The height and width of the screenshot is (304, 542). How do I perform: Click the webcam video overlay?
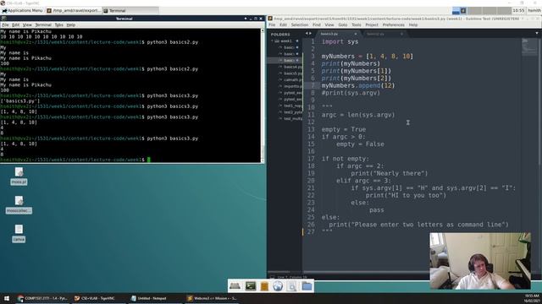[x=480, y=261]
